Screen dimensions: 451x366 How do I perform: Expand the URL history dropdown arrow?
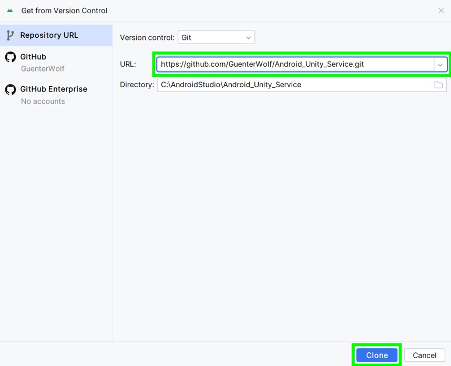440,65
